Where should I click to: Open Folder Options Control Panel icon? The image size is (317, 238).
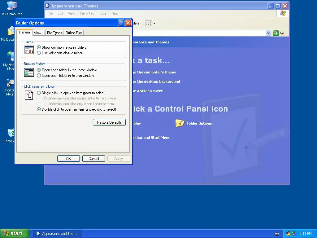180,123
